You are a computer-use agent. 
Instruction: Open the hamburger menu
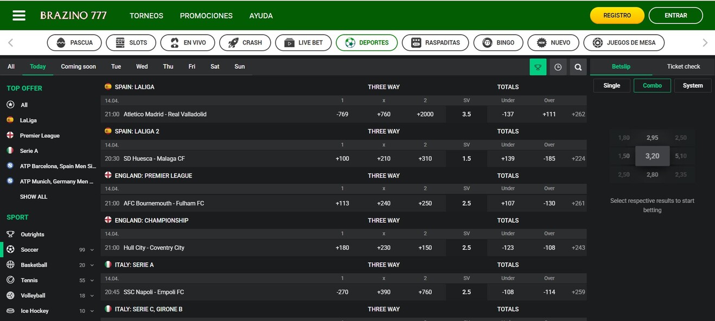(x=19, y=15)
